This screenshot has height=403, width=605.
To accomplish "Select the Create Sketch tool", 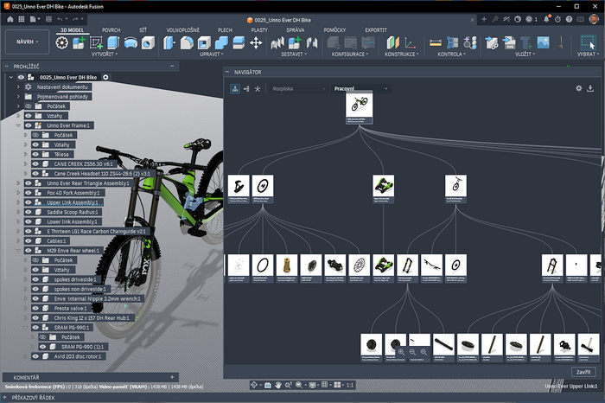I will 96,42.
